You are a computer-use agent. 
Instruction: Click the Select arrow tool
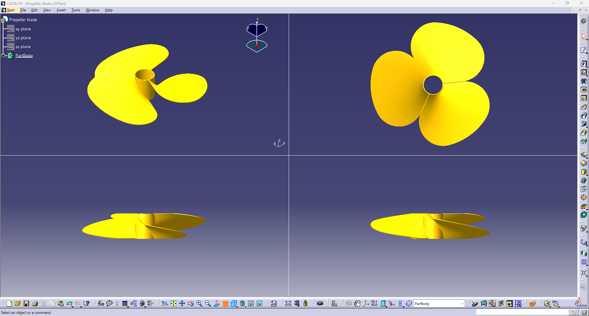pyautogui.click(x=584, y=37)
